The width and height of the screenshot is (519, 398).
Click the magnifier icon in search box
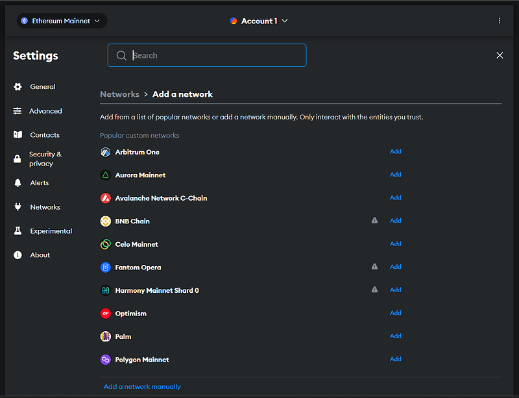point(121,55)
